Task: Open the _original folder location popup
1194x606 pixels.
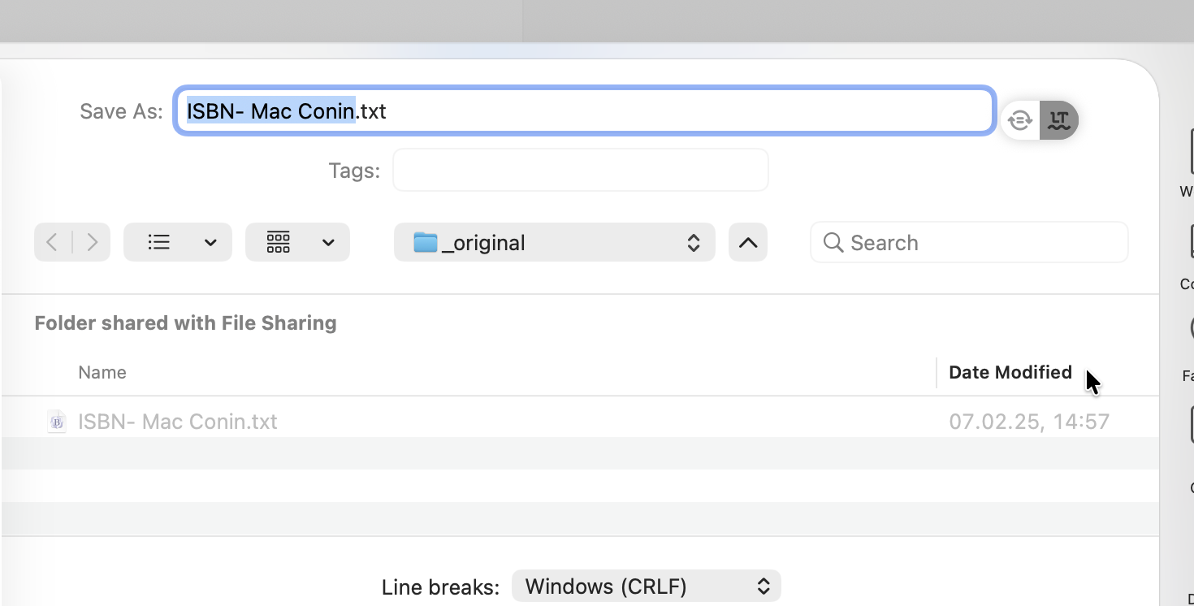Action: [554, 242]
